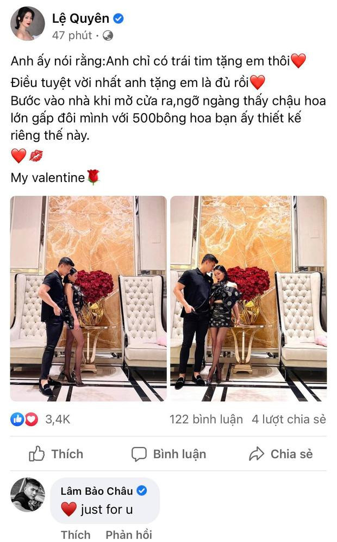This screenshot has width=337, height=542.
Task: Open Lệ Quyên's profile name link
Action: click(80, 18)
